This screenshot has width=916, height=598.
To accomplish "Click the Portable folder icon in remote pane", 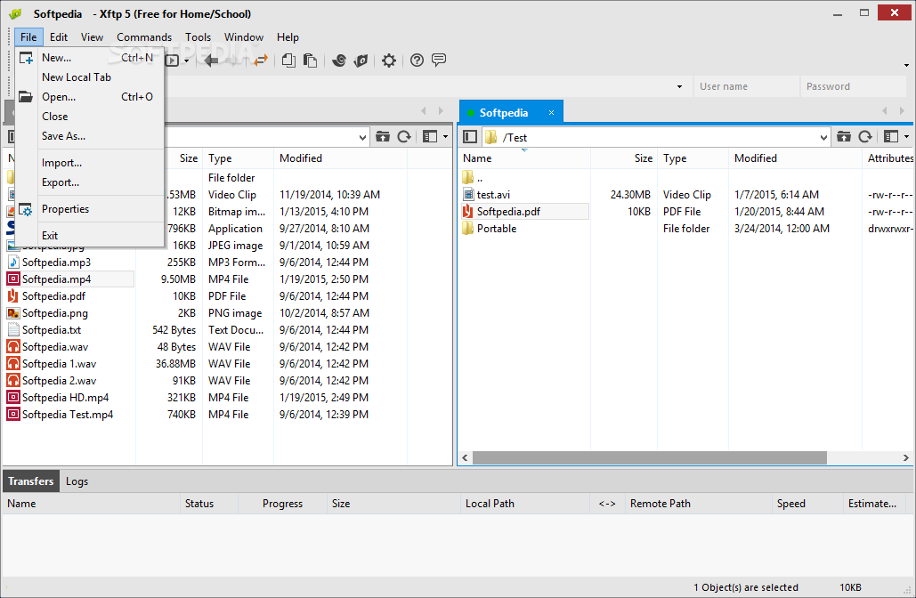I will pyautogui.click(x=468, y=229).
